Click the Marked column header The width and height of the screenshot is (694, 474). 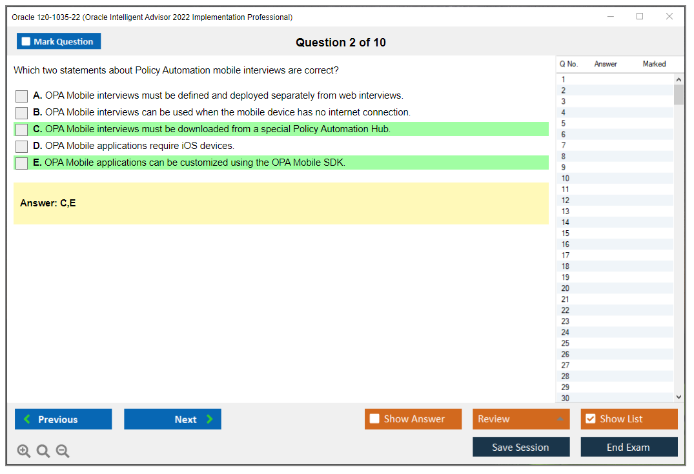pos(653,64)
